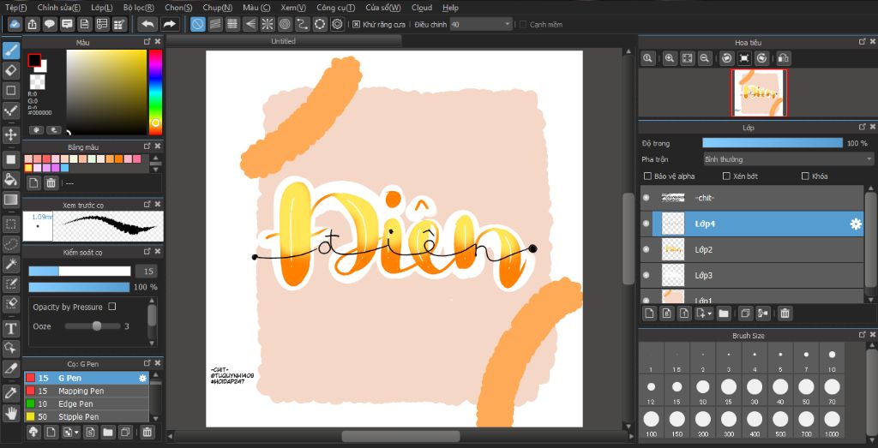The image size is (878, 448).
Task: Select the Lớp3 layer
Action: click(x=752, y=275)
